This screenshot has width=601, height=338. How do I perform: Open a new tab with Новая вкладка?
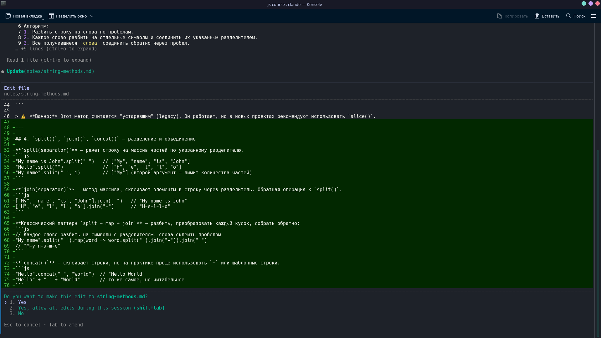coord(24,16)
